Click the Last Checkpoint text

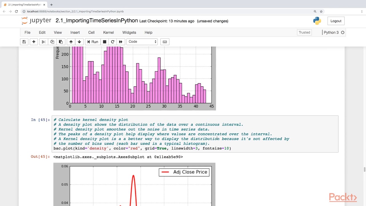coord(167,21)
